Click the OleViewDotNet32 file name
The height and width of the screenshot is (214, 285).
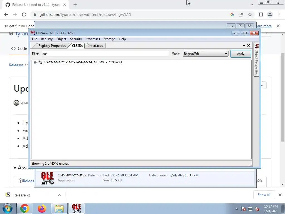click(72, 175)
